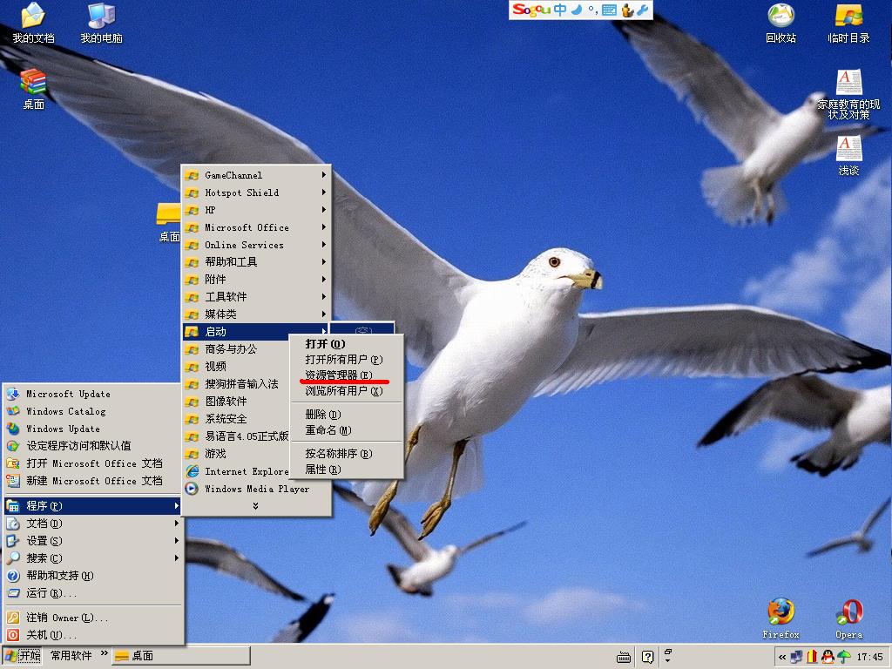This screenshot has height=669, width=892.
Task: Toggle Sogou Chinese/English input mode
Action: pos(560,10)
